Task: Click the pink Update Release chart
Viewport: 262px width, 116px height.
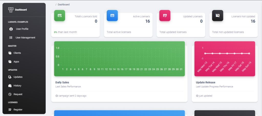Action: click(225, 59)
